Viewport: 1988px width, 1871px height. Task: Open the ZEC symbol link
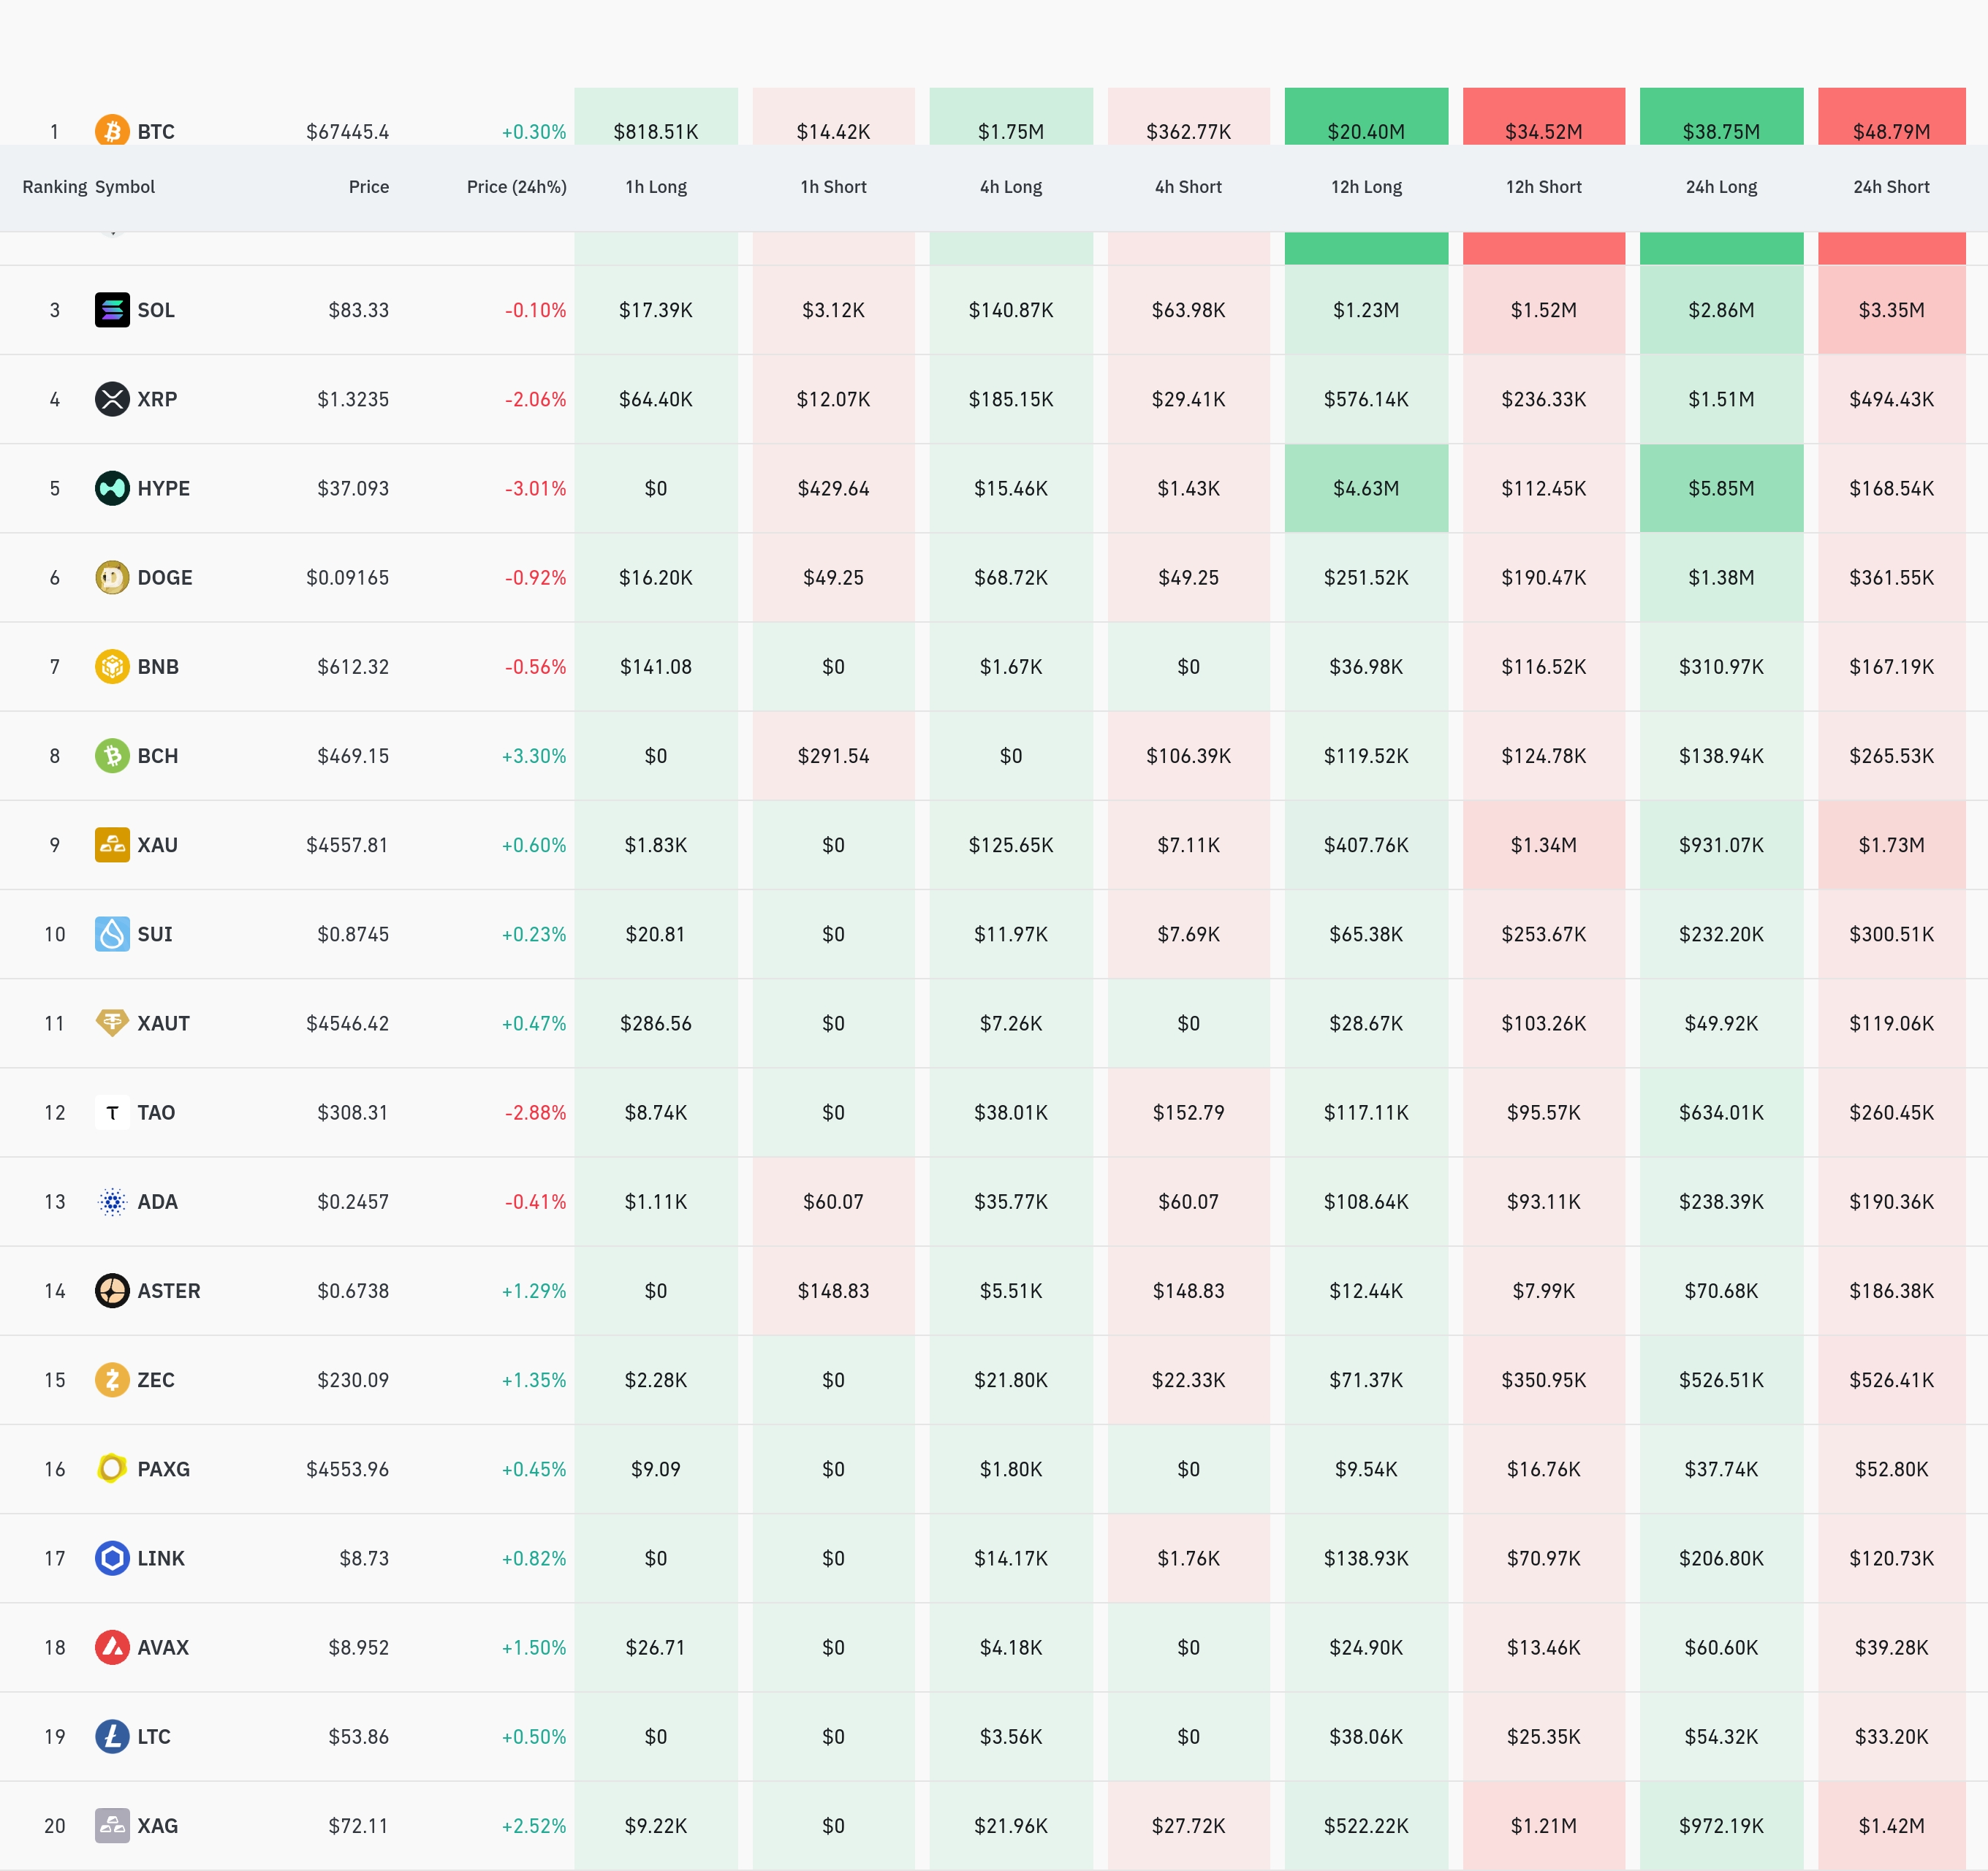(x=156, y=1380)
